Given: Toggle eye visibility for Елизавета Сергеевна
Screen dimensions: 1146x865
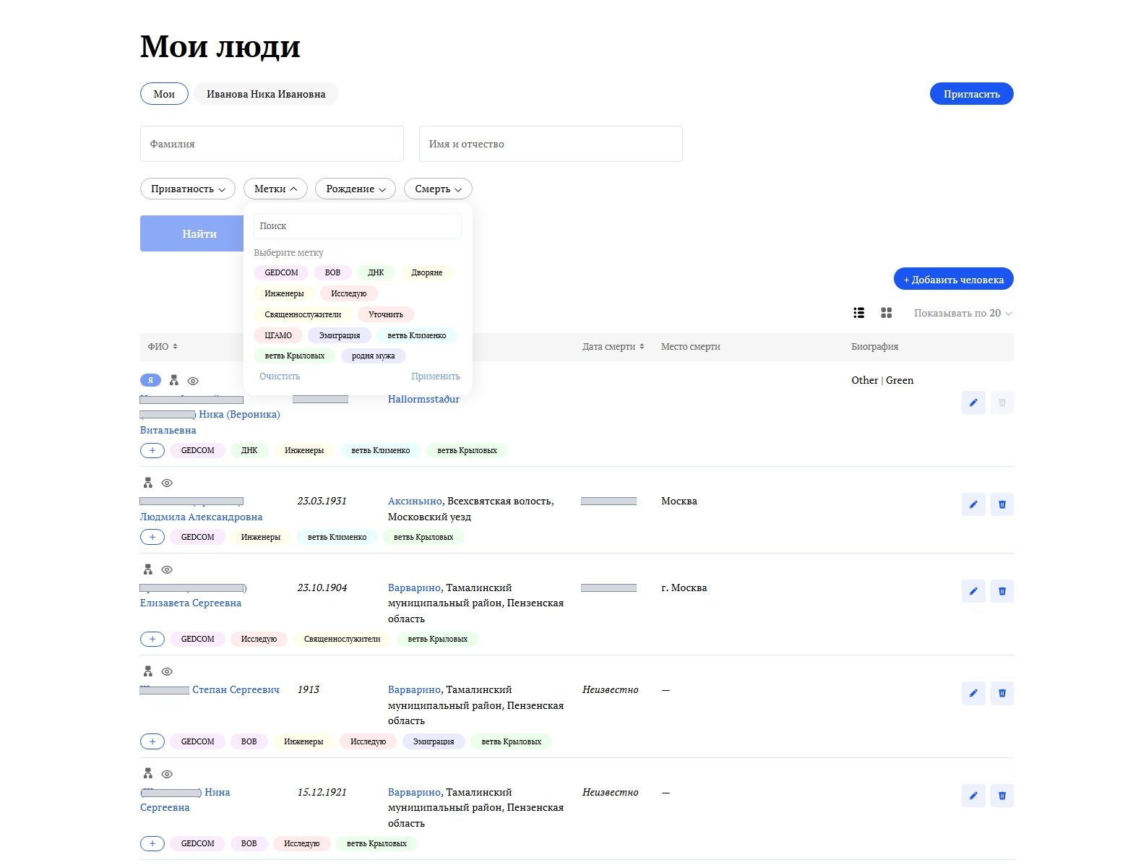Looking at the screenshot, I should click(167, 569).
